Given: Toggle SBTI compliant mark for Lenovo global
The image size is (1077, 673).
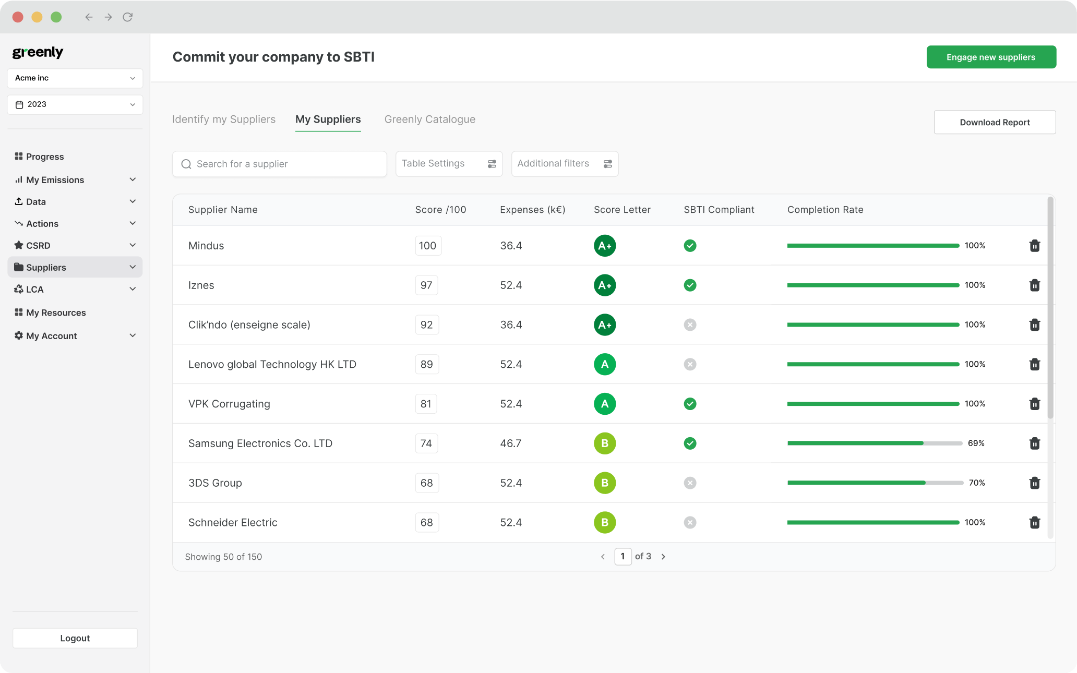Looking at the screenshot, I should [690, 364].
